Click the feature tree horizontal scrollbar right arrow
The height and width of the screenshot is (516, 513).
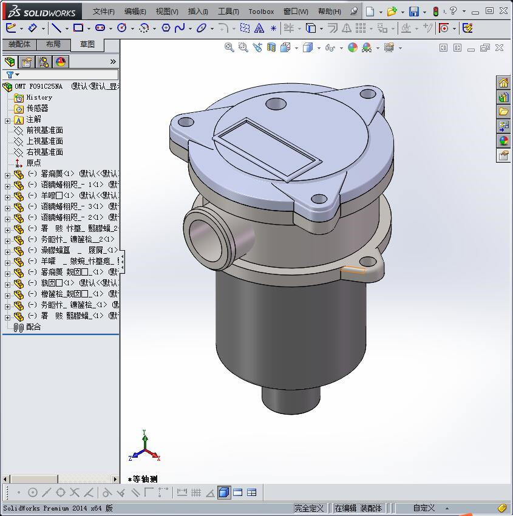[115, 479]
